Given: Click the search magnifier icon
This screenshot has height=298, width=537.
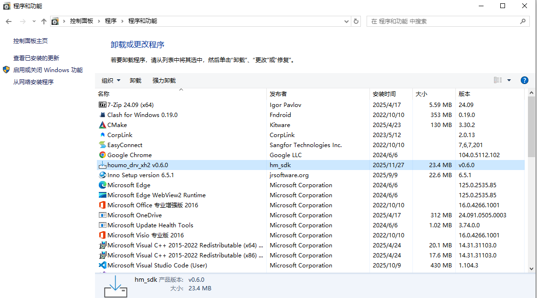Looking at the screenshot, I should pyautogui.click(x=523, y=21).
